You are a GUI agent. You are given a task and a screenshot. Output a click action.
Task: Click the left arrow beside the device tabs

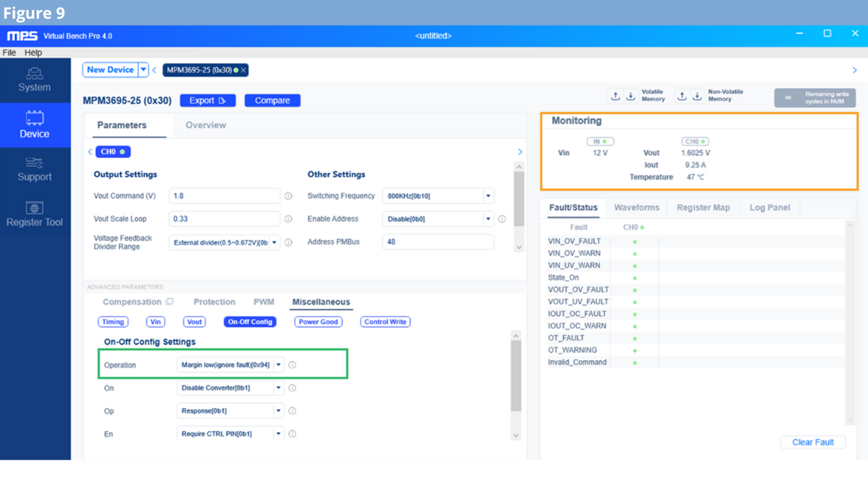(x=154, y=70)
